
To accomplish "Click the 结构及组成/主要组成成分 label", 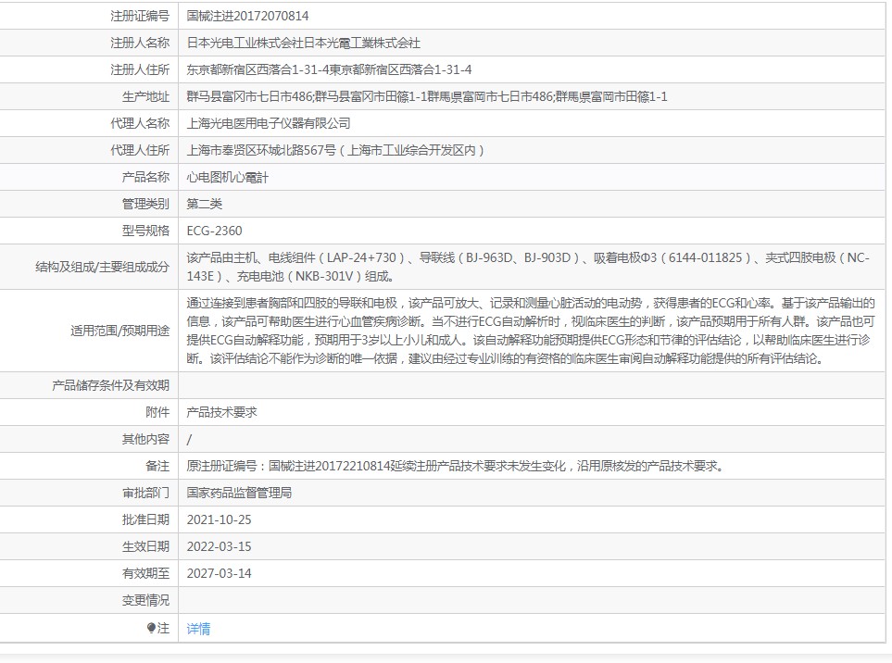I will [103, 267].
